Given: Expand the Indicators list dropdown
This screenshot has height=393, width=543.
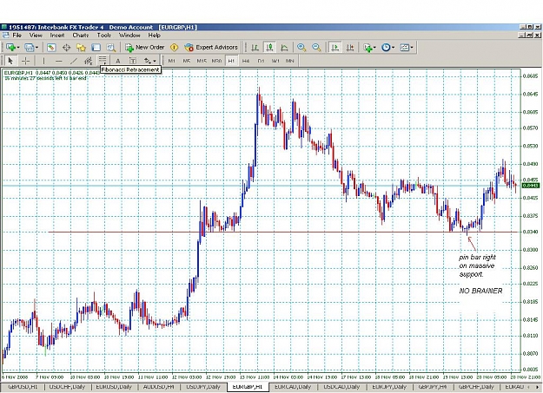Looking at the screenshot, I should 374,48.
